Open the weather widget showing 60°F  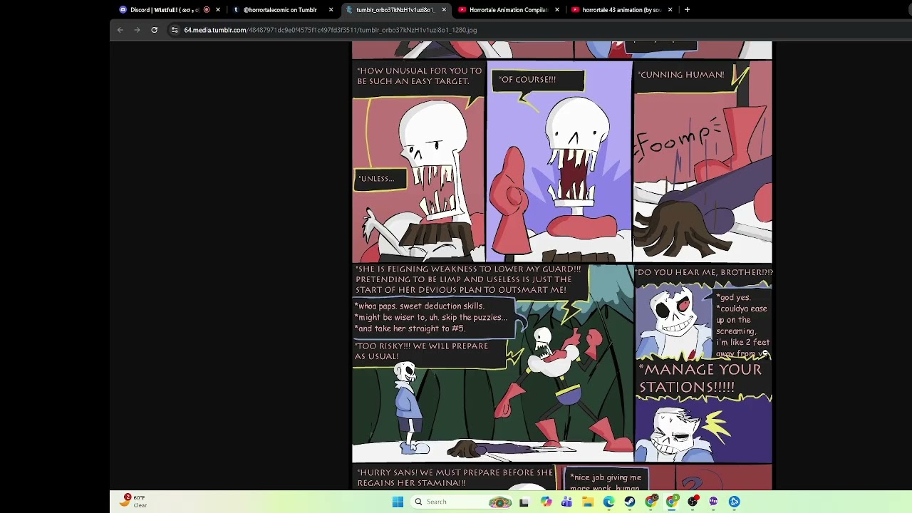[x=133, y=502]
